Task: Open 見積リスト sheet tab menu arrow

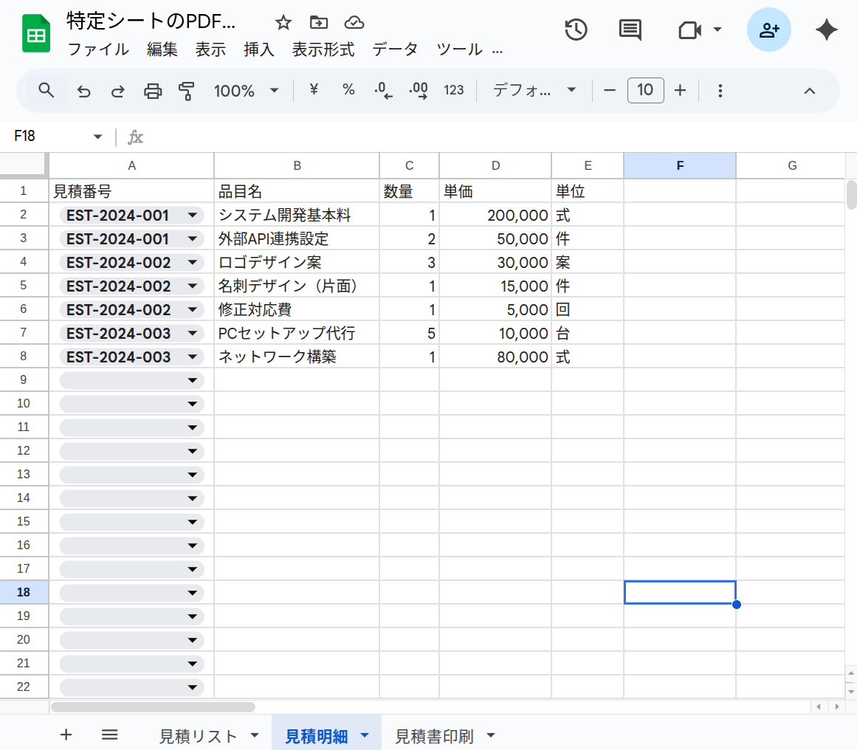Action: pos(255,735)
